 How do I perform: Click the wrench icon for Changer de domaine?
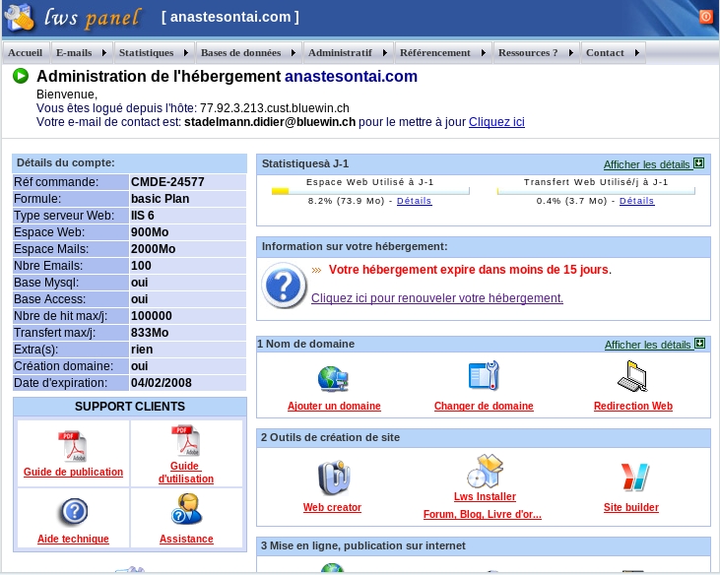point(484,376)
